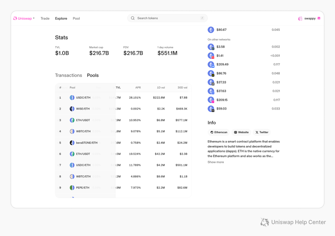The height and width of the screenshot is (236, 335).
Task: Click the $469.3K 30D volume value
Action: point(182,109)
